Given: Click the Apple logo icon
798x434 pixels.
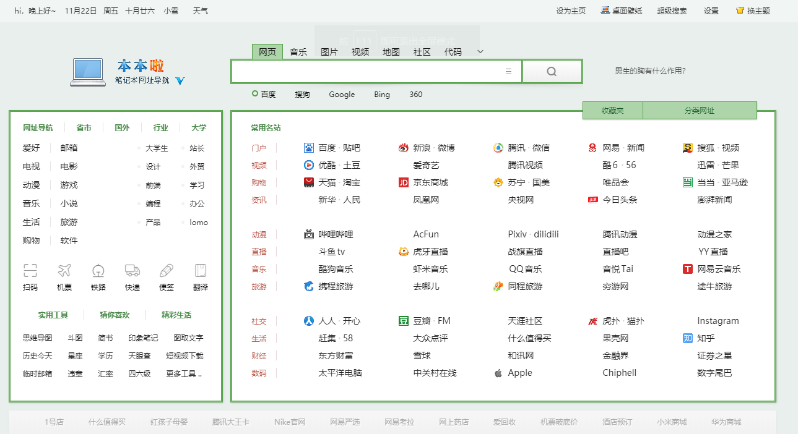Looking at the screenshot, I should point(498,373).
